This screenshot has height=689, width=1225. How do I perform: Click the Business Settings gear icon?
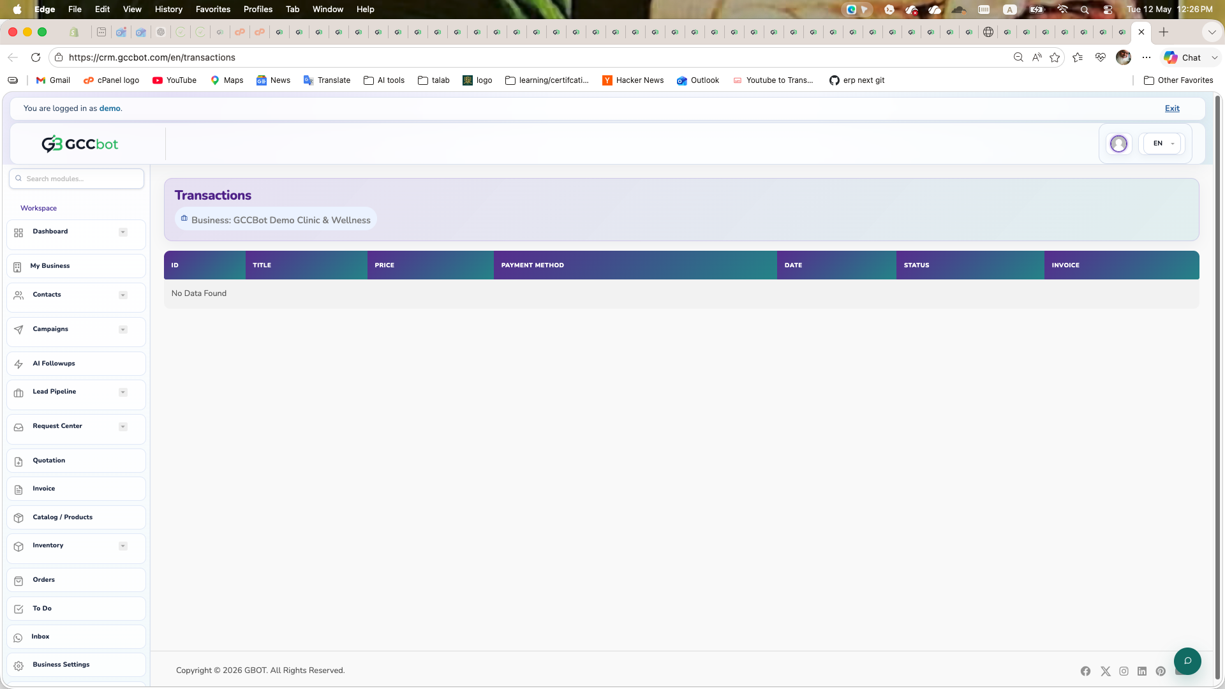tap(19, 665)
